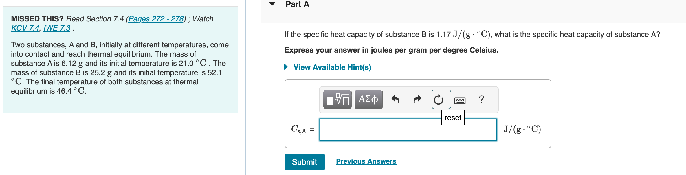
Task: Switch to the Part A section header
Action: [297, 4]
